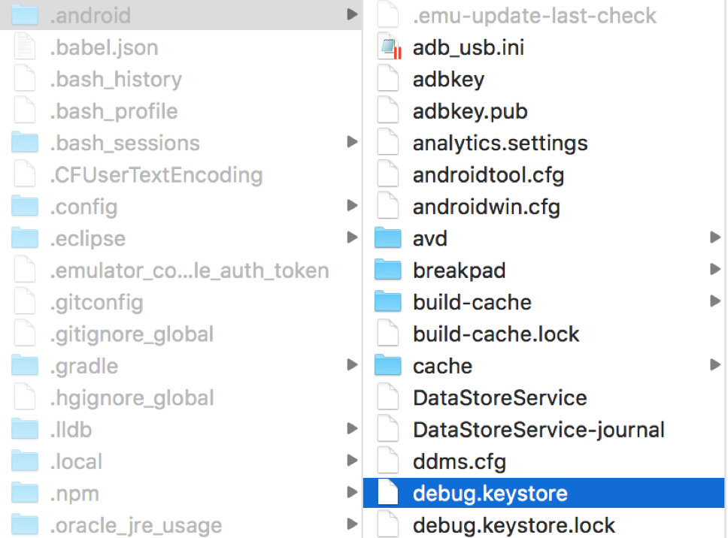This screenshot has width=728, height=538.
Task: Click the .config folder icon
Action: [x=25, y=206]
